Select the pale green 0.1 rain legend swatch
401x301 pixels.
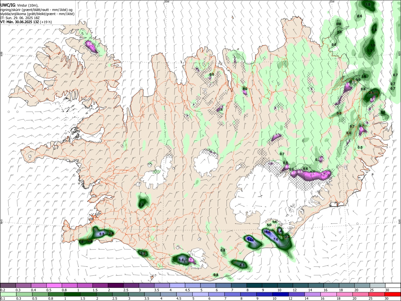(8, 294)
